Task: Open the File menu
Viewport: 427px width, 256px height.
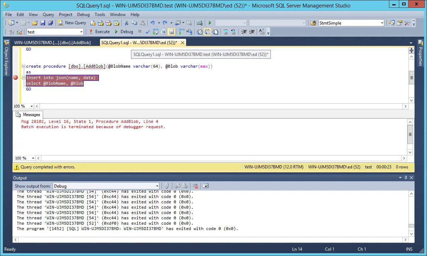Action: pos(9,15)
